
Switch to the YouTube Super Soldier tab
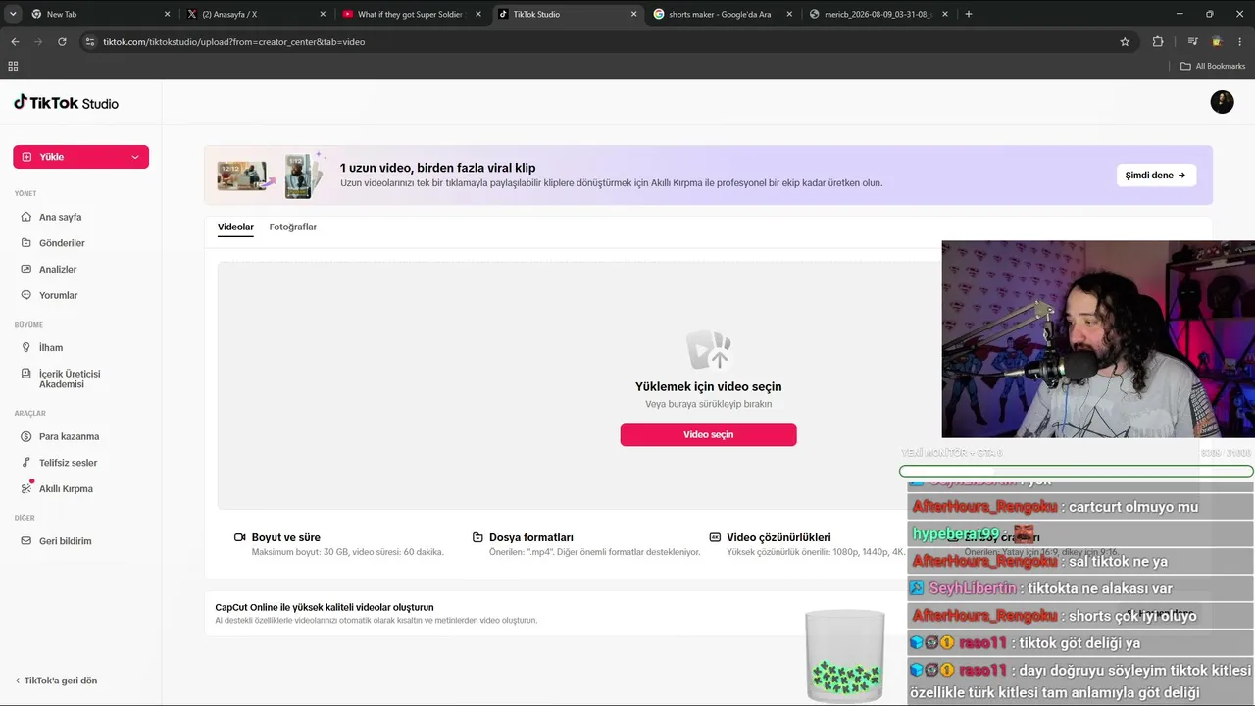tap(412, 14)
